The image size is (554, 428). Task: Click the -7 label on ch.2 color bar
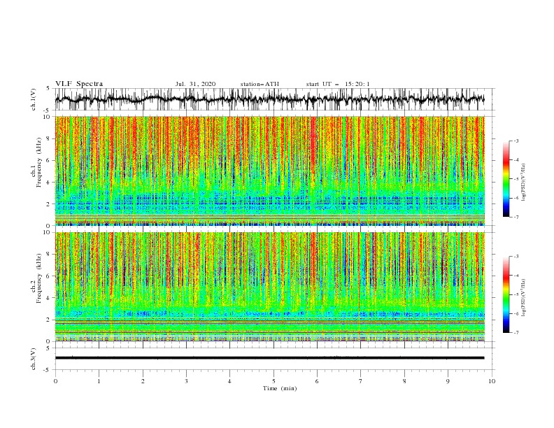pos(516,333)
